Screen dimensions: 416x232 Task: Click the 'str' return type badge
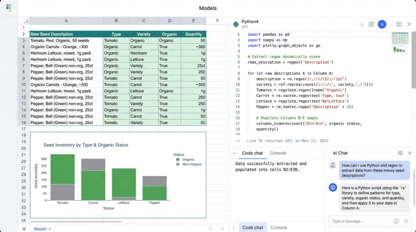point(289,141)
